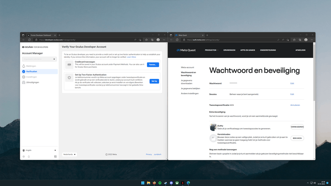Open Firefox from taskbar
This screenshot has height=186, width=331.
(154, 183)
